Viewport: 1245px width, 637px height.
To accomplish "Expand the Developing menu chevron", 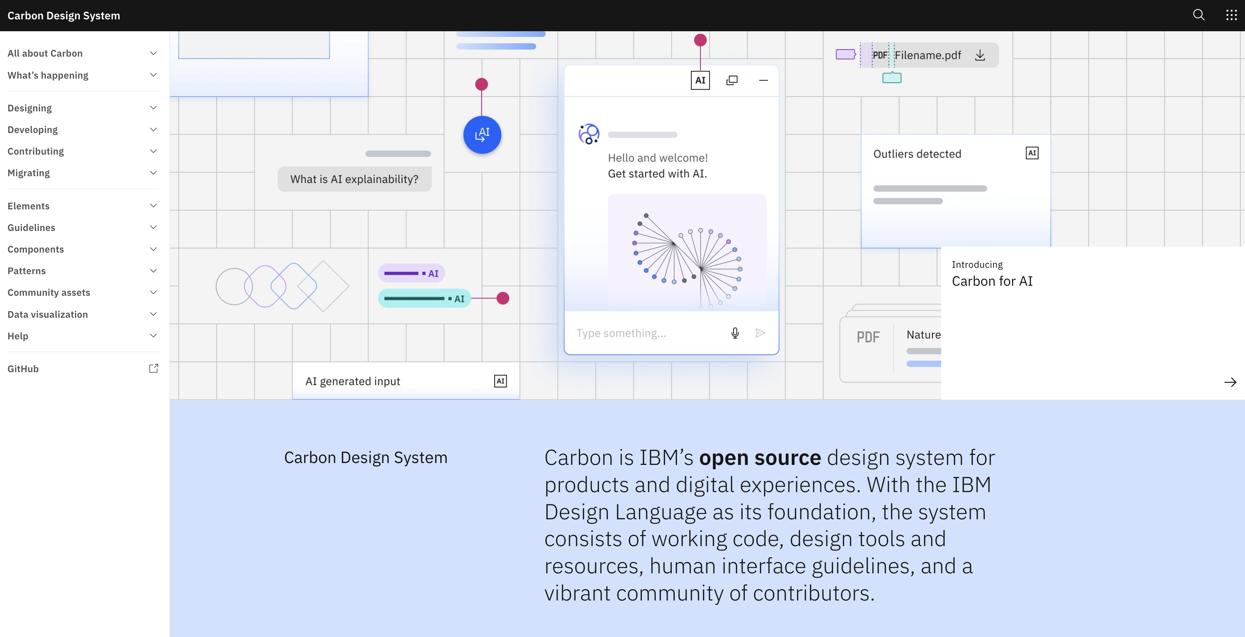I will 153,129.
